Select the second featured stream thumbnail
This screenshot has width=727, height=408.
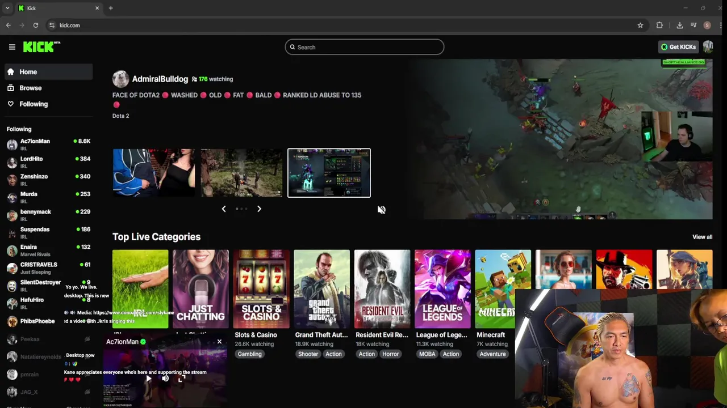click(x=241, y=173)
